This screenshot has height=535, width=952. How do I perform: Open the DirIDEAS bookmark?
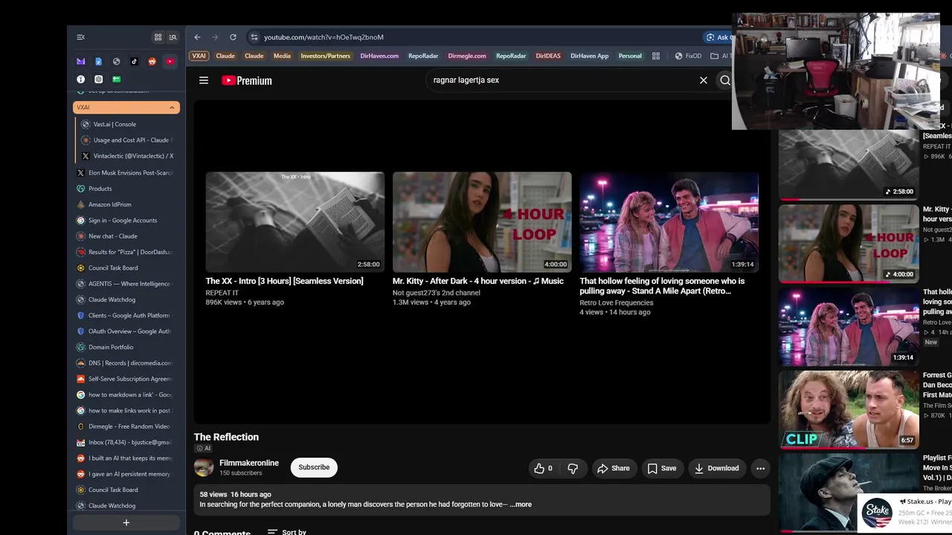[548, 56]
